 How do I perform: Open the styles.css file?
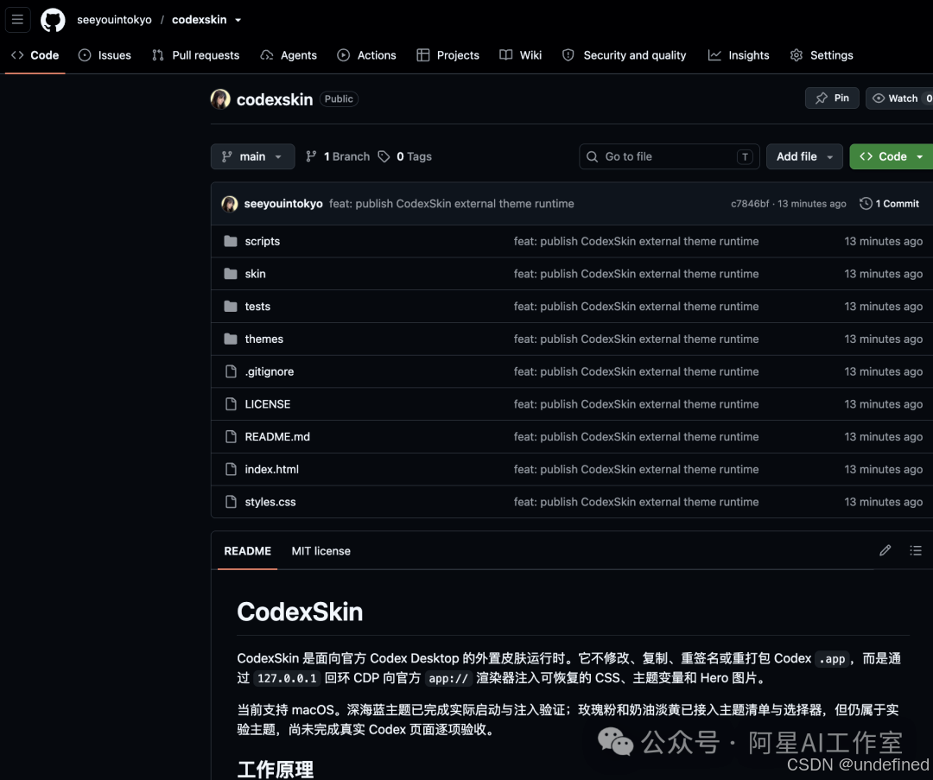point(270,502)
